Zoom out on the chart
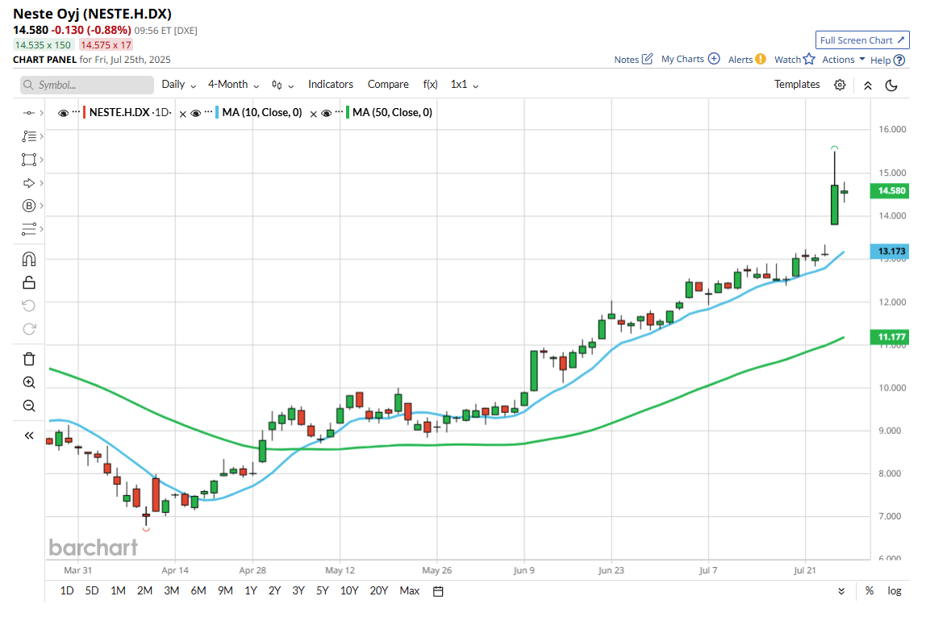Image resolution: width=947 pixels, height=617 pixels. click(28, 406)
